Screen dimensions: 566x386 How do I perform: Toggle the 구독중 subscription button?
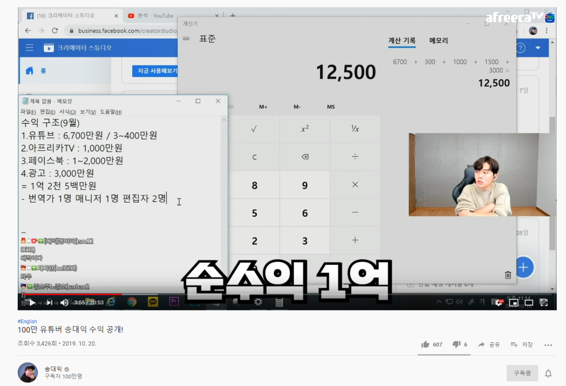(522, 373)
